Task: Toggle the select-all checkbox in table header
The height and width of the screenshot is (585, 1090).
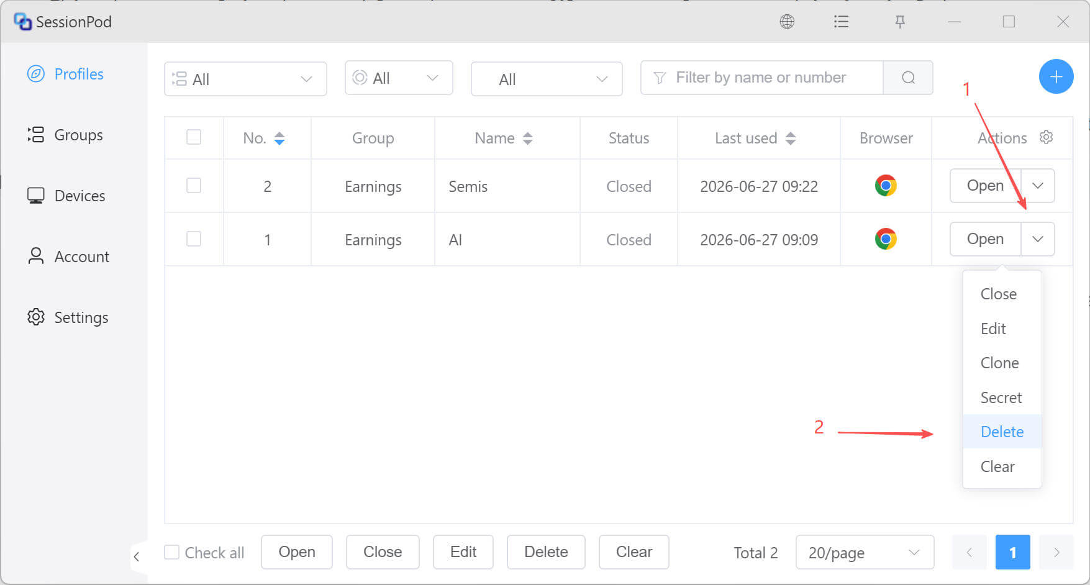Action: pyautogui.click(x=194, y=137)
